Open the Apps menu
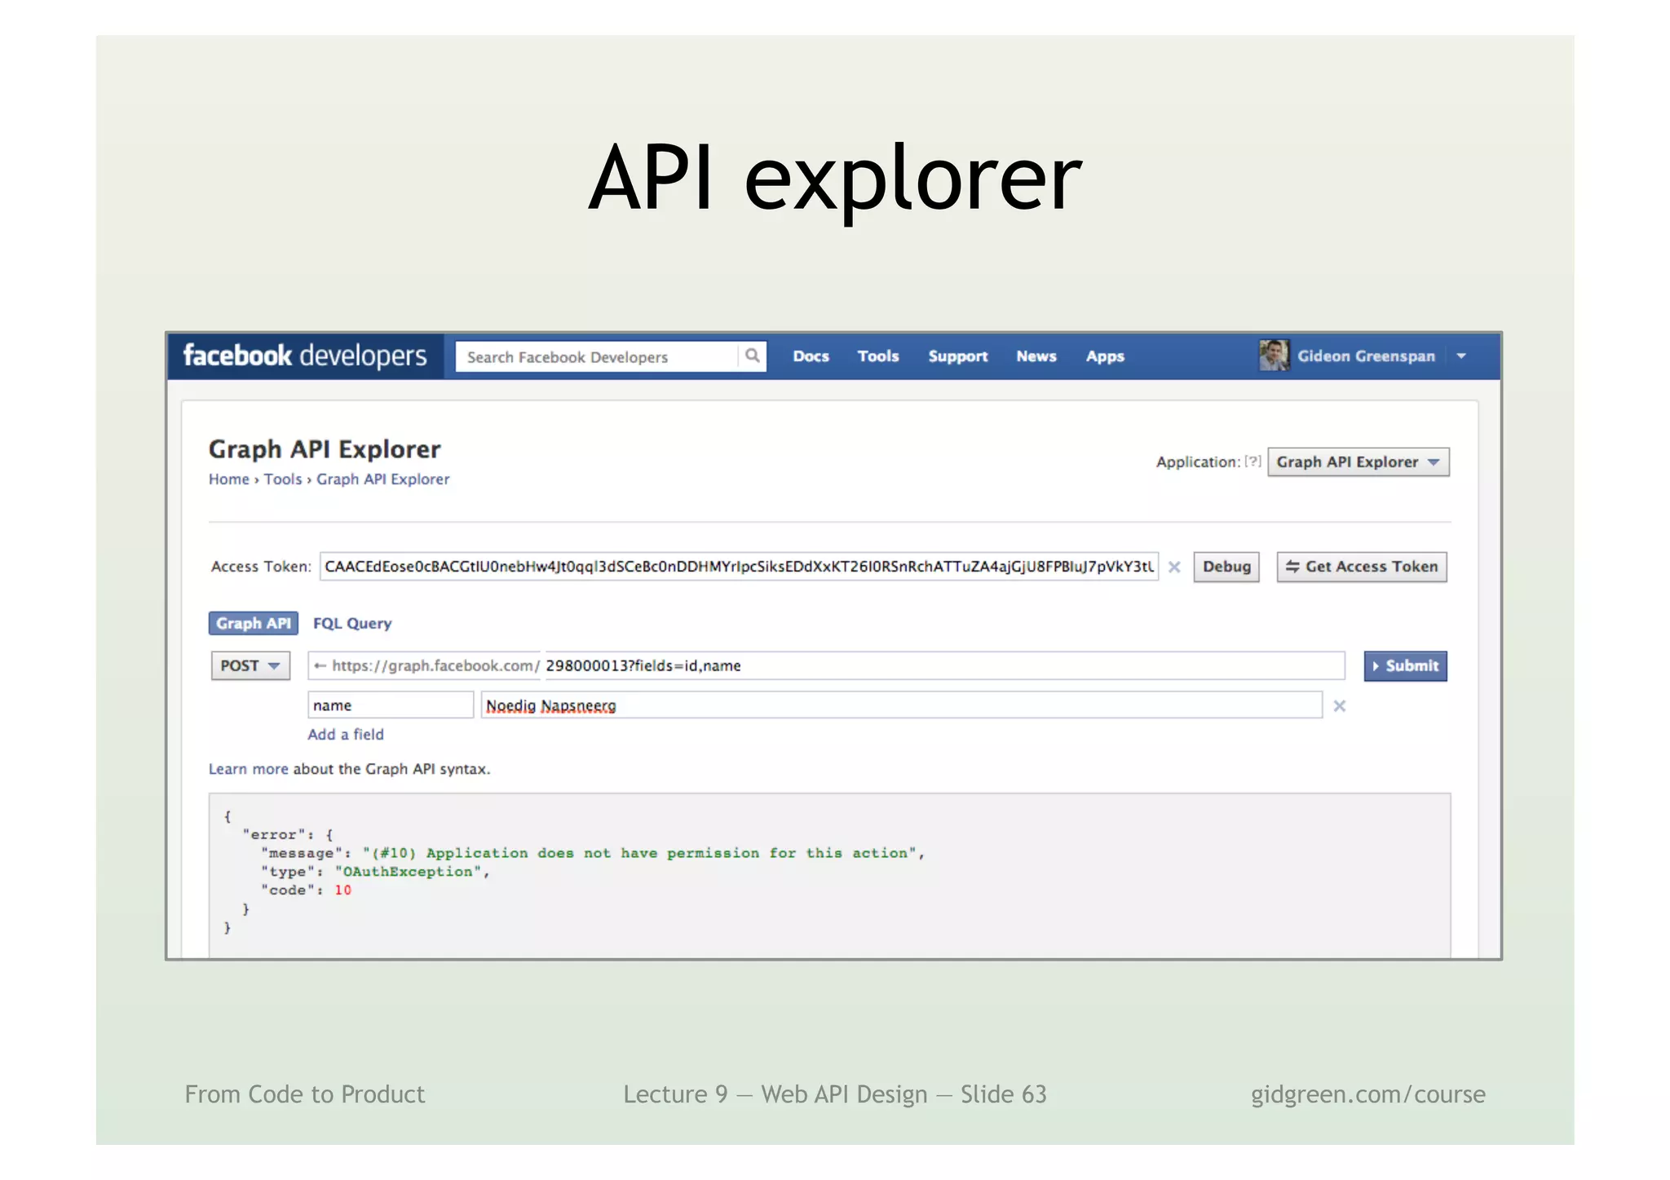Screen dimensions: 1670x1180 coord(1105,356)
